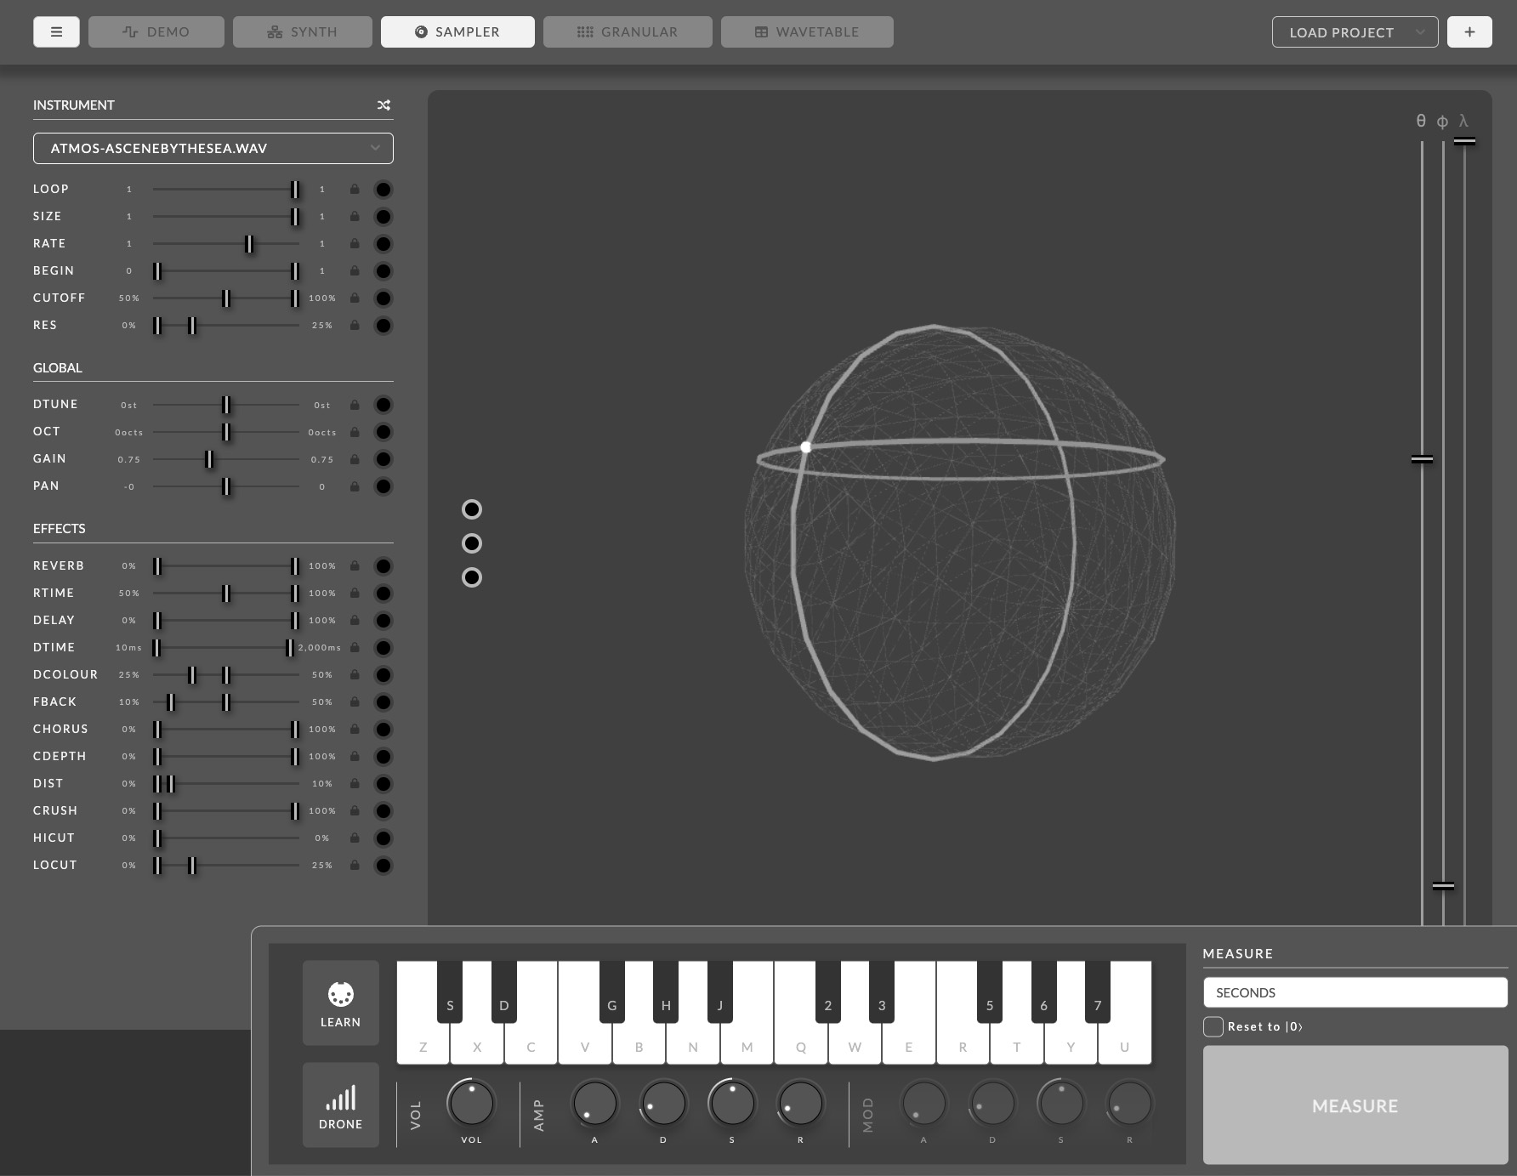Click the modulation dot next to CUTOFF

click(x=384, y=298)
